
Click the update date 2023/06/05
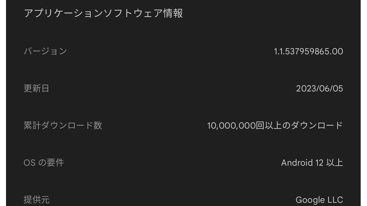[319, 88]
